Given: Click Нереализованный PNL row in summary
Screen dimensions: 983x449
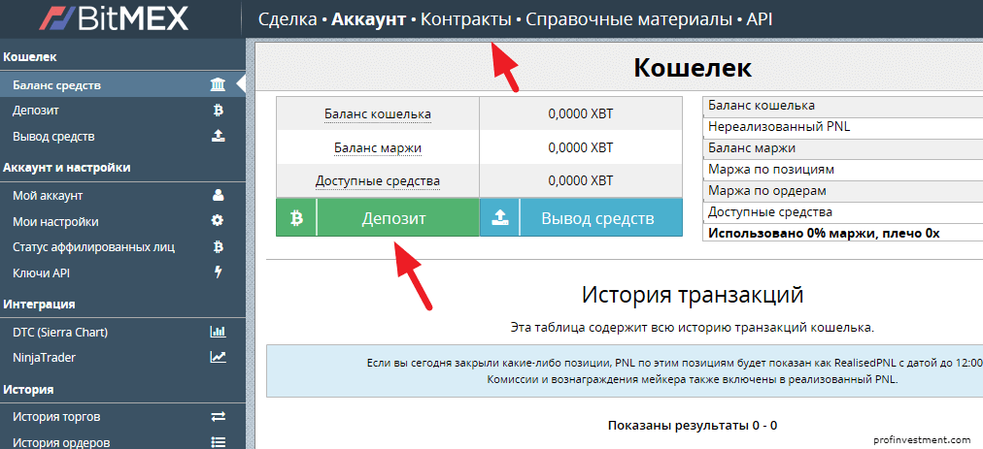Looking at the screenshot, I should (842, 127).
